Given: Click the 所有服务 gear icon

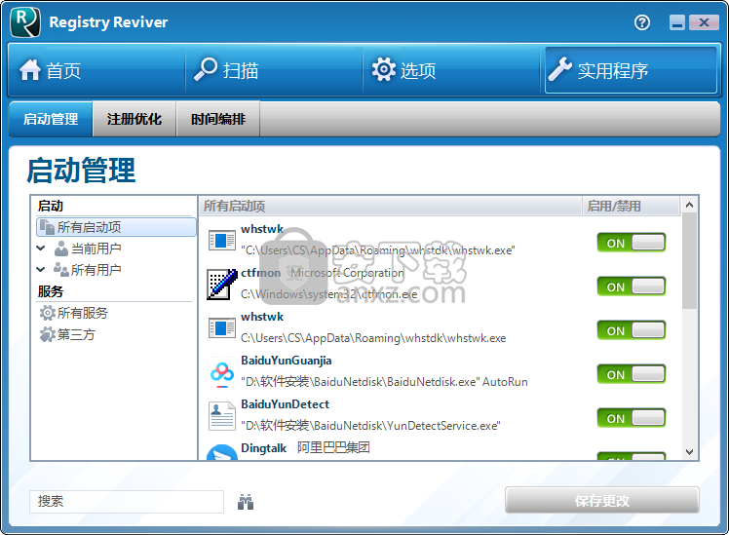Looking at the screenshot, I should tap(48, 313).
